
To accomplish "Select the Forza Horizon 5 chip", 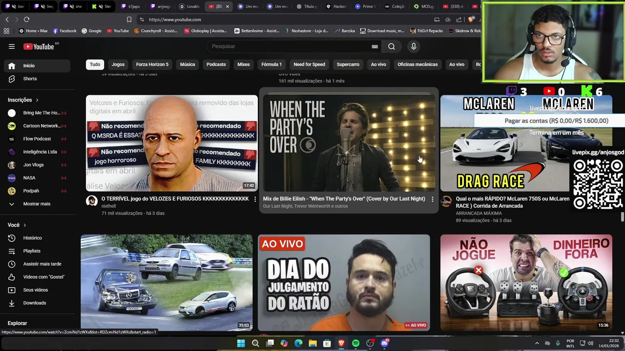I will 152,64.
